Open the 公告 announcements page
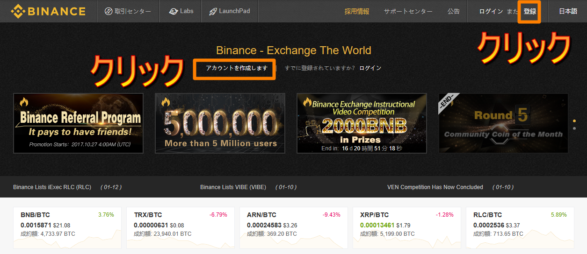Viewport: 587px width, 254px height. coord(454,11)
